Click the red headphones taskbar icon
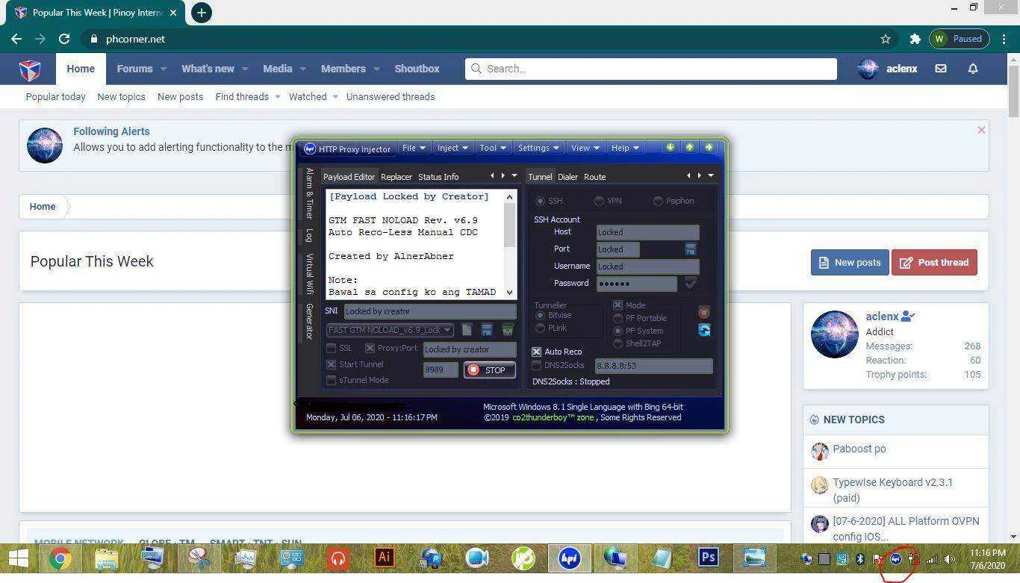This screenshot has width=1020, height=583. point(338,558)
